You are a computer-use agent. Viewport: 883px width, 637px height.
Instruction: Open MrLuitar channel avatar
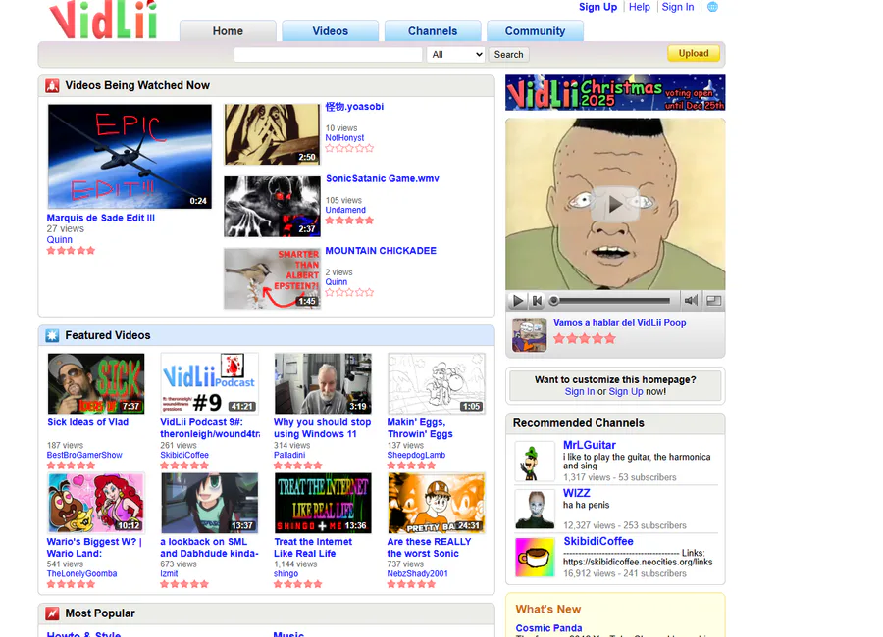click(x=535, y=462)
